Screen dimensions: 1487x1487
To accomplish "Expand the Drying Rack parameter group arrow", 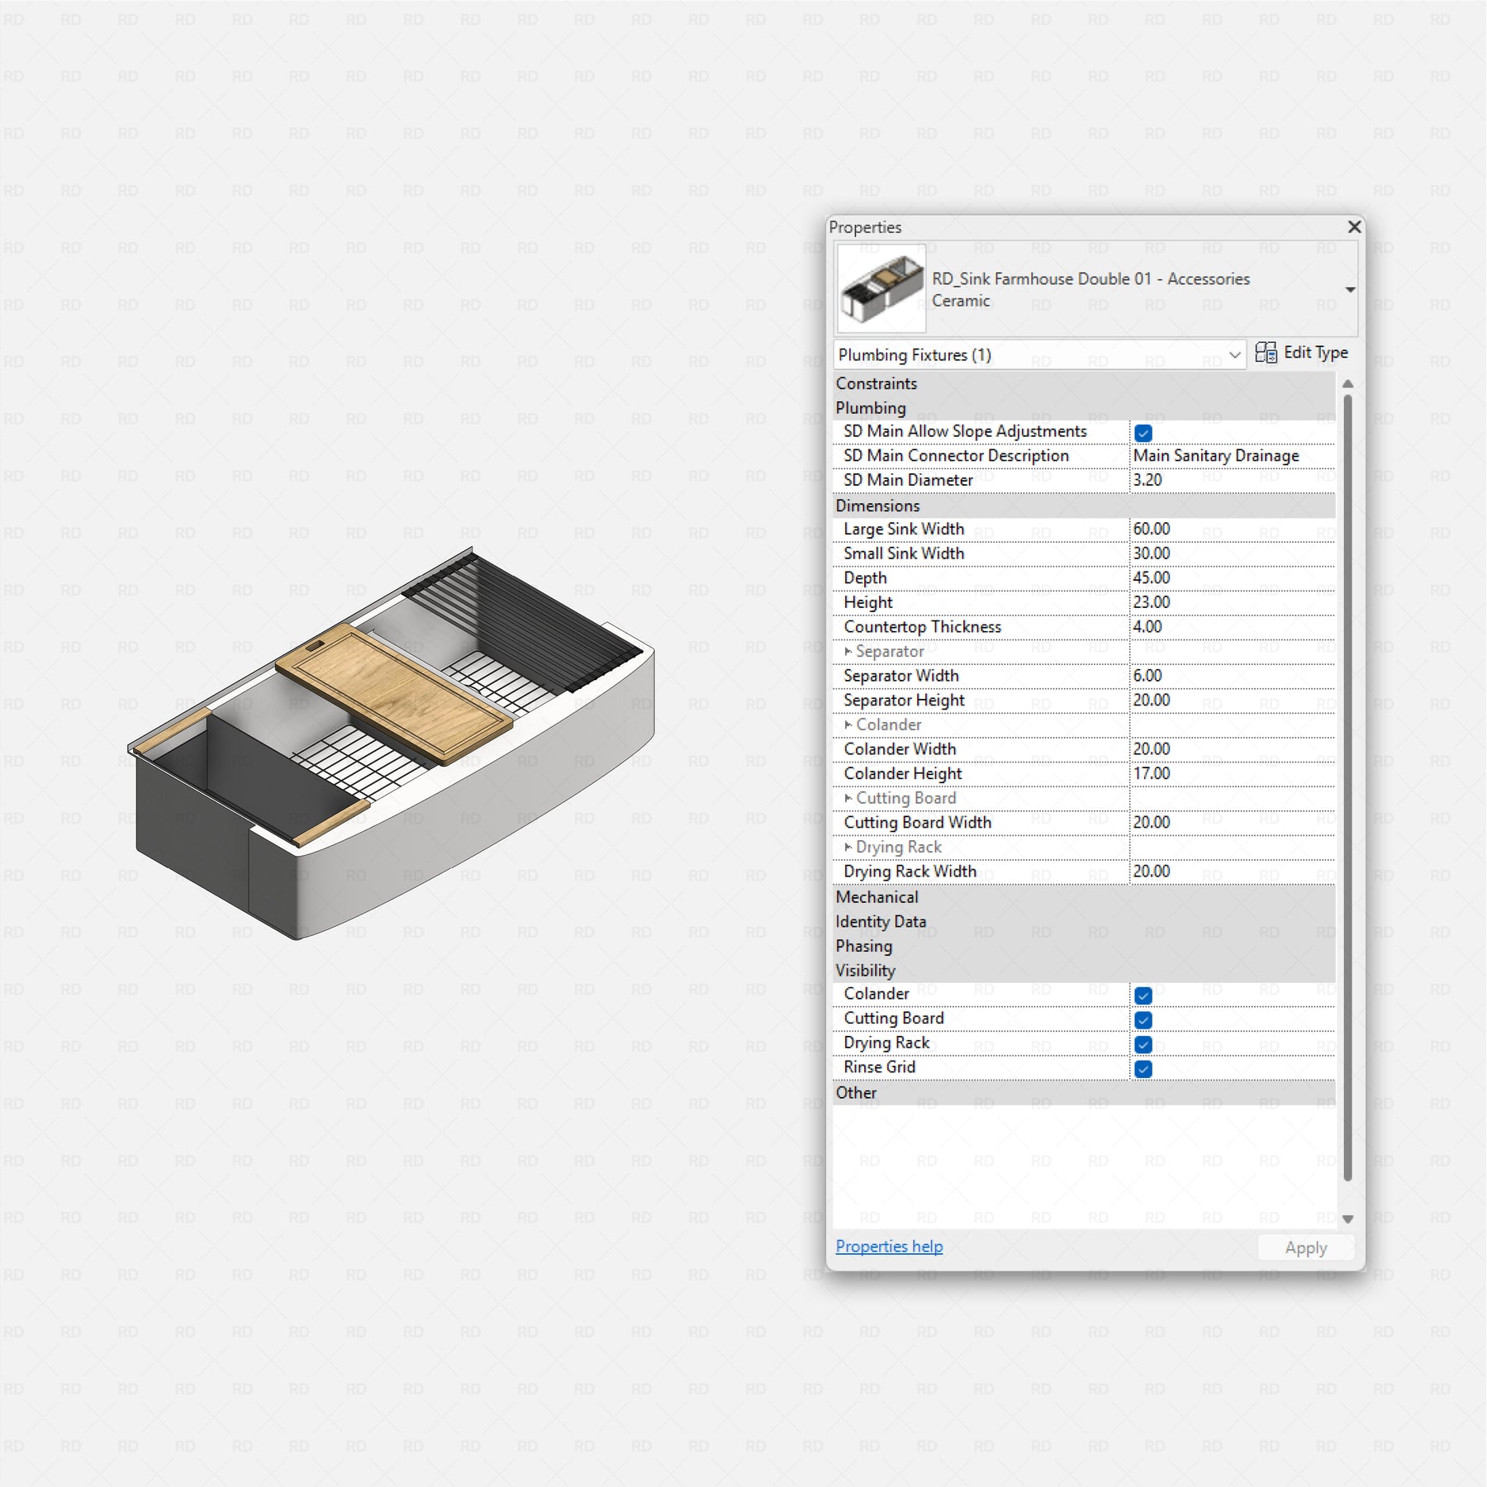I will click(x=848, y=847).
